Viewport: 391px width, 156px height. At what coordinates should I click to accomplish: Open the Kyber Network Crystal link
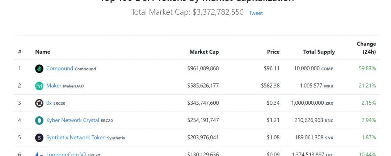coord(72,120)
